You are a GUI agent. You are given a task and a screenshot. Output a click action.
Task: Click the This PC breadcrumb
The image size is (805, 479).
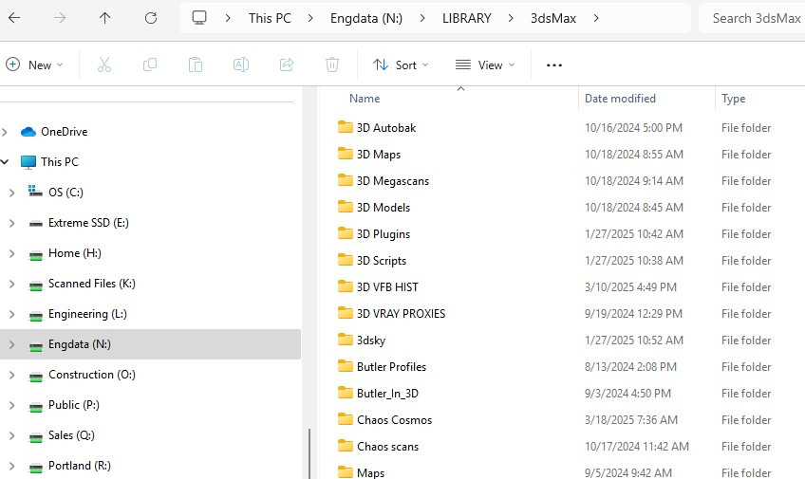[x=270, y=18]
